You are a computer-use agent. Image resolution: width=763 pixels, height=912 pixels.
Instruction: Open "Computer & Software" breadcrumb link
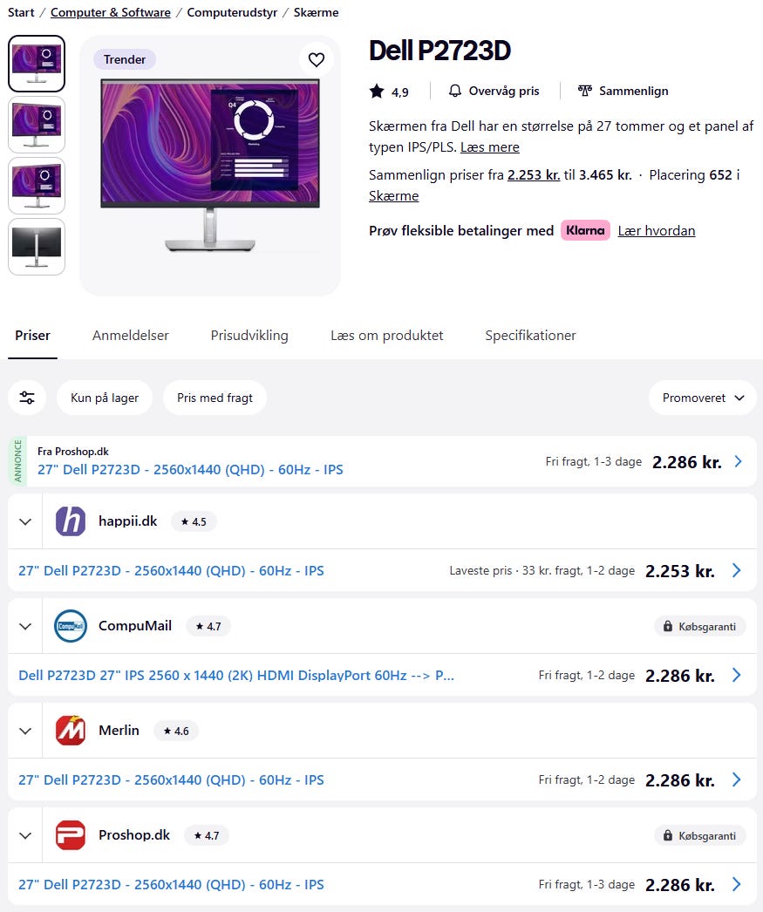click(111, 12)
